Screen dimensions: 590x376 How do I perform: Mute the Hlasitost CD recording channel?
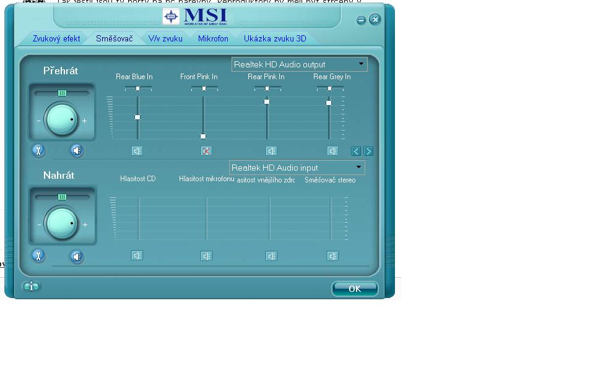tap(137, 255)
